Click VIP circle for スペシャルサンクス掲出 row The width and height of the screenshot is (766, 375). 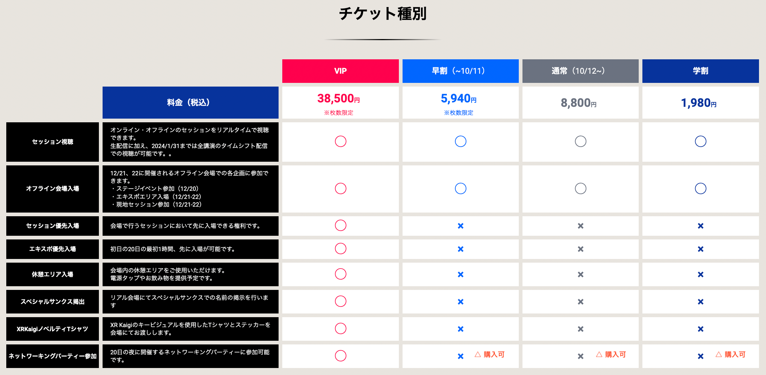[x=341, y=301]
